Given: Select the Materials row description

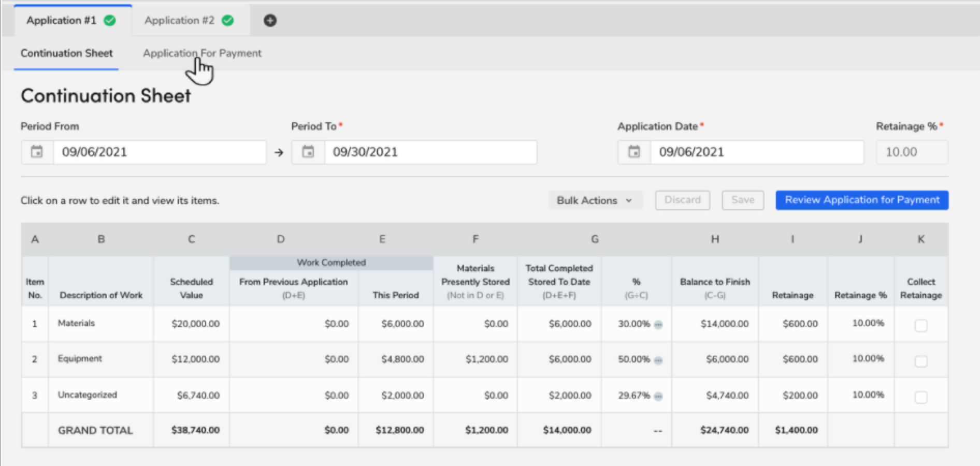Looking at the screenshot, I should 77,323.
